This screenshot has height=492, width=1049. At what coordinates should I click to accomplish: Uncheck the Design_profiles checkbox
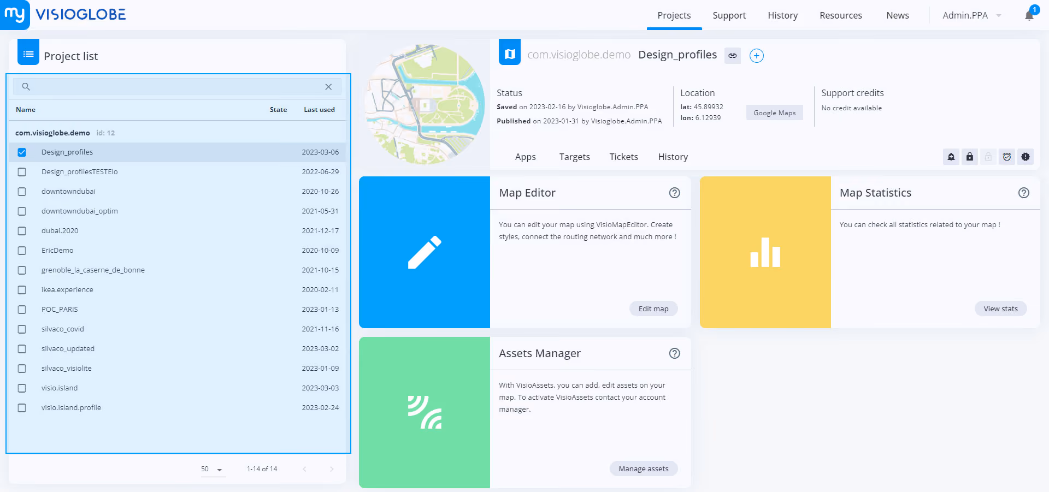pos(22,152)
